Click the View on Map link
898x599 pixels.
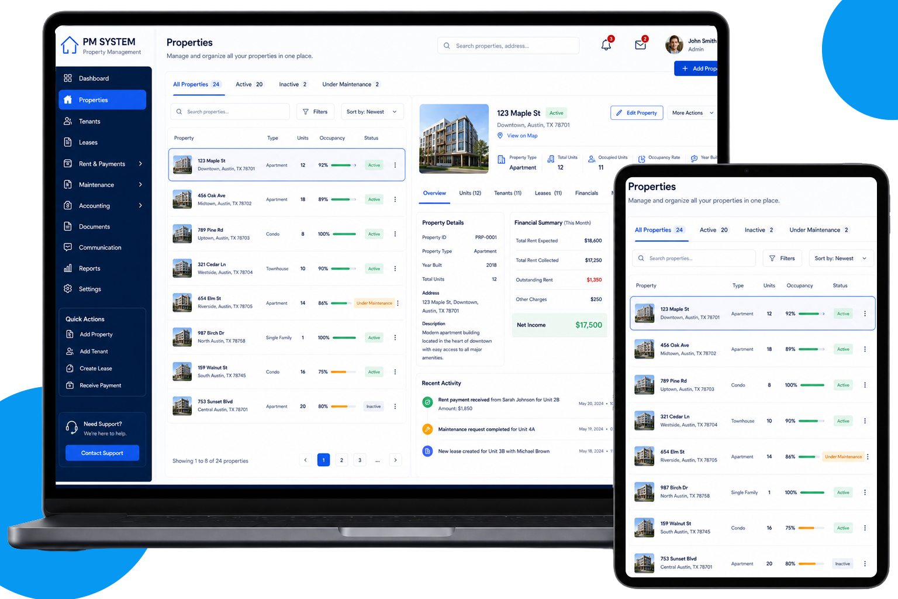coord(522,136)
